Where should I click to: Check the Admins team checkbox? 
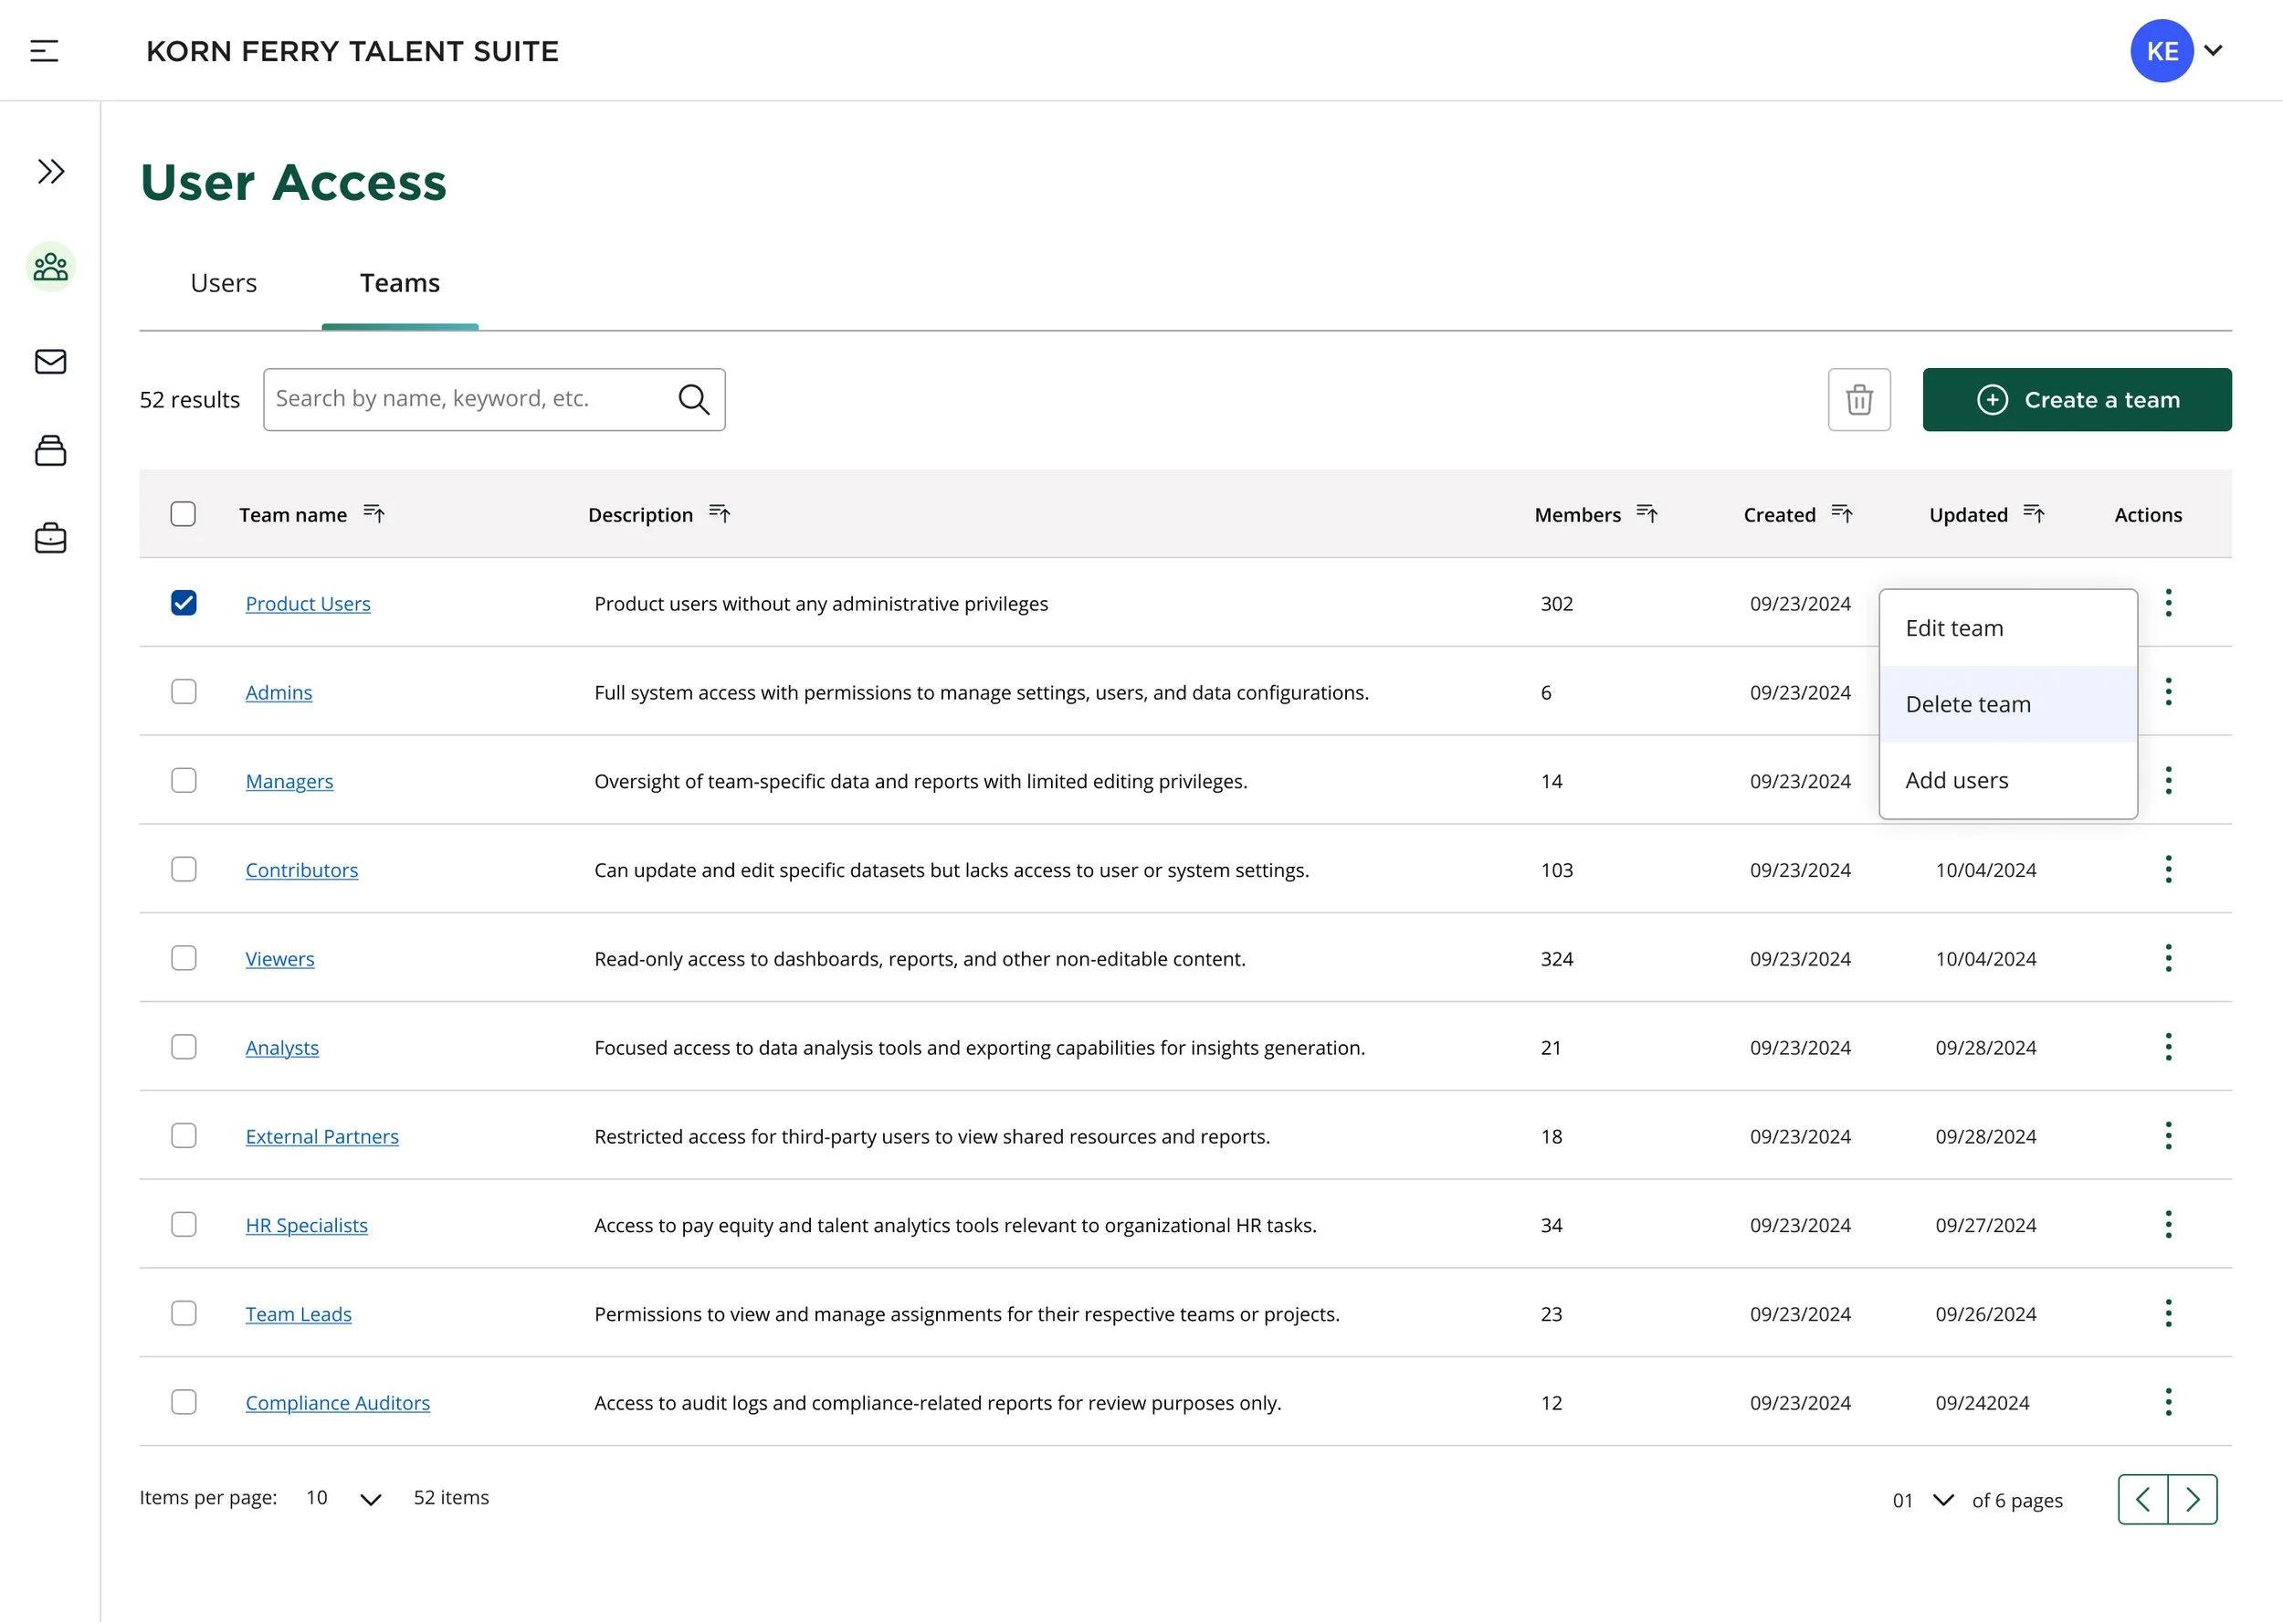(x=184, y=692)
